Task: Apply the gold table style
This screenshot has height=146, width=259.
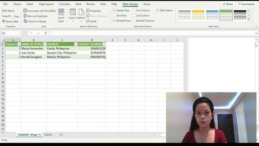Action: coord(198,15)
